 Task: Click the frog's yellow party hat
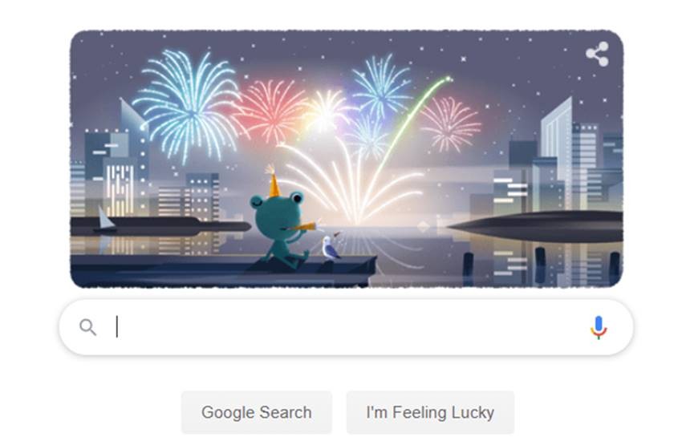[273, 182]
